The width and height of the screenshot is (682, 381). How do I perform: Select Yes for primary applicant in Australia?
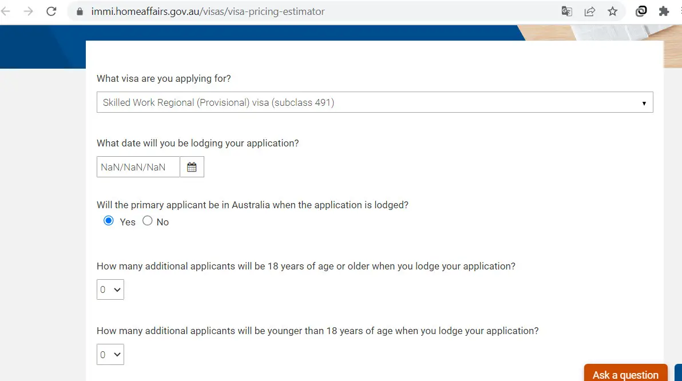point(109,221)
